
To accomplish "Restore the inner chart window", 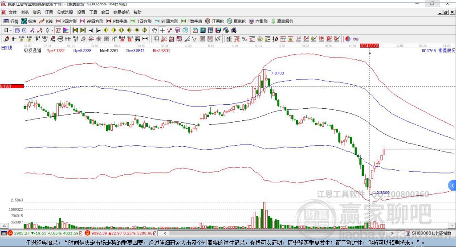I will click(446, 12).
